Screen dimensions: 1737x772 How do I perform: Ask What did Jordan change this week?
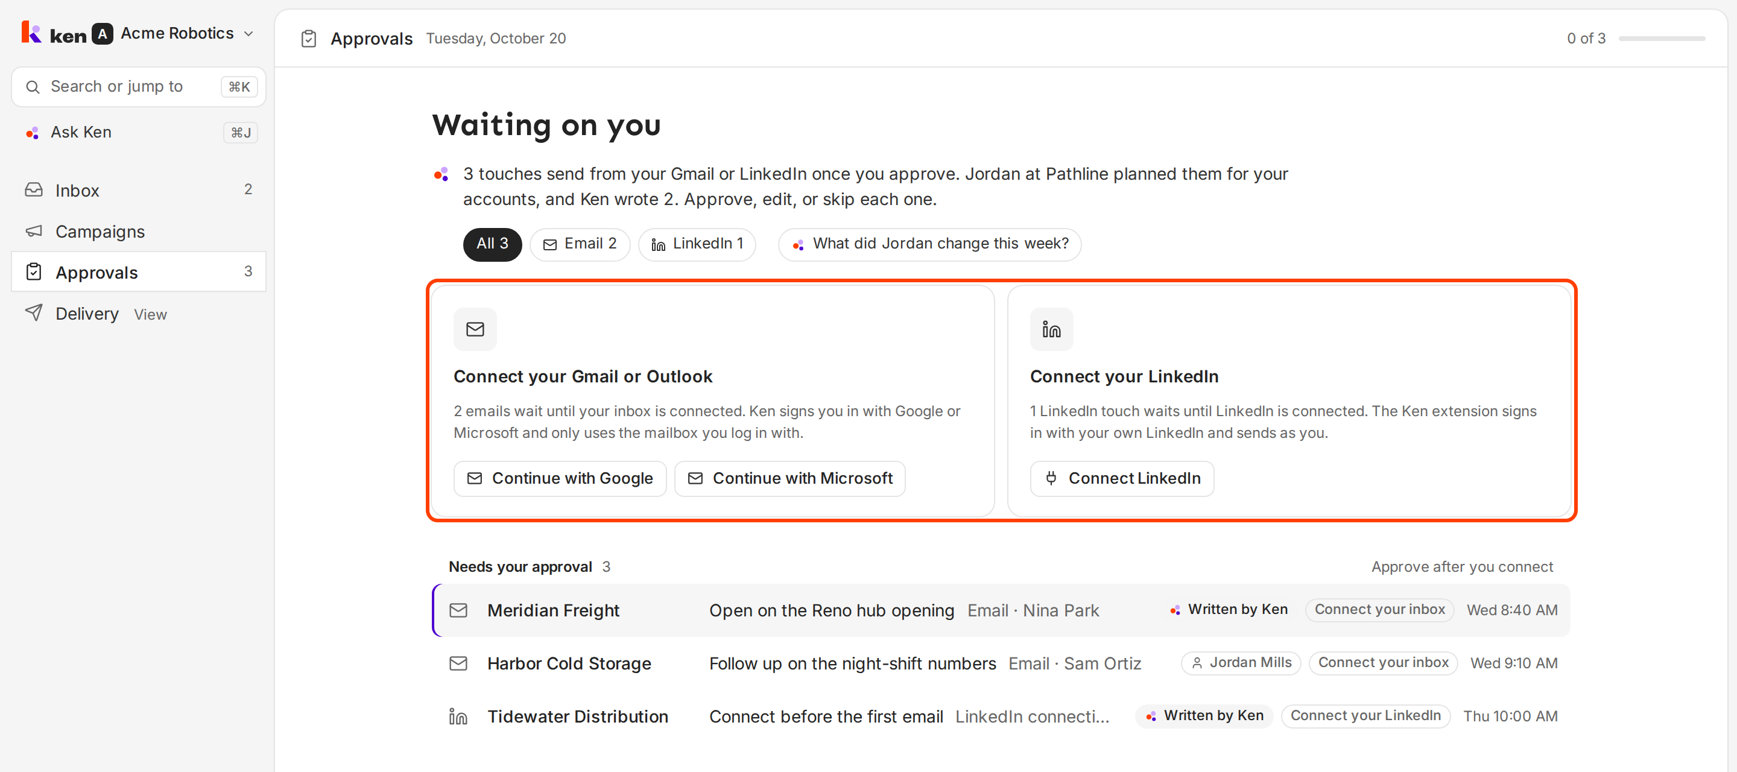[930, 244]
